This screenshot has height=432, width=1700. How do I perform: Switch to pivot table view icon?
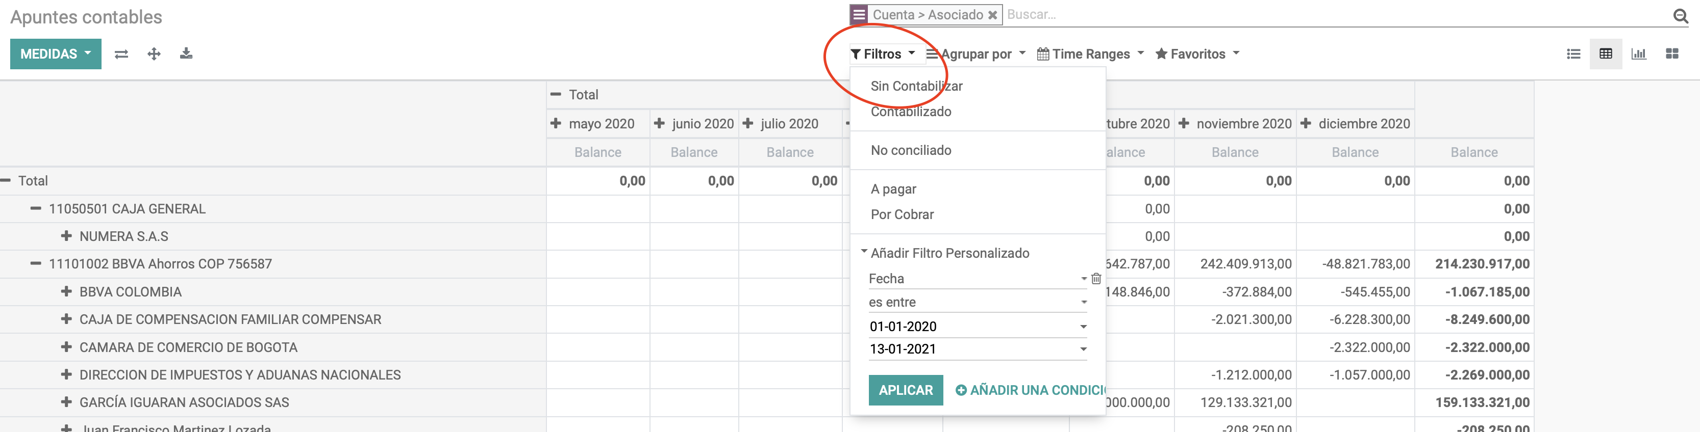(x=1606, y=54)
